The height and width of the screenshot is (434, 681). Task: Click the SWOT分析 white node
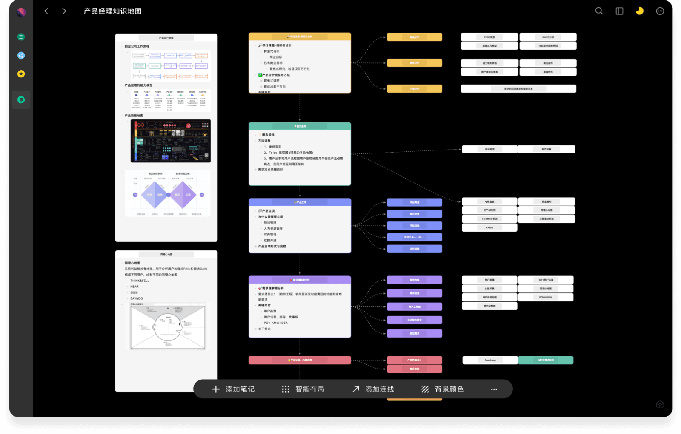click(548, 37)
